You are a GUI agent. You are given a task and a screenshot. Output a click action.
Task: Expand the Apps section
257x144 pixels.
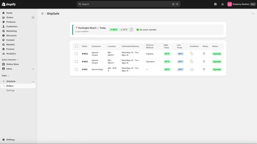click(5, 76)
